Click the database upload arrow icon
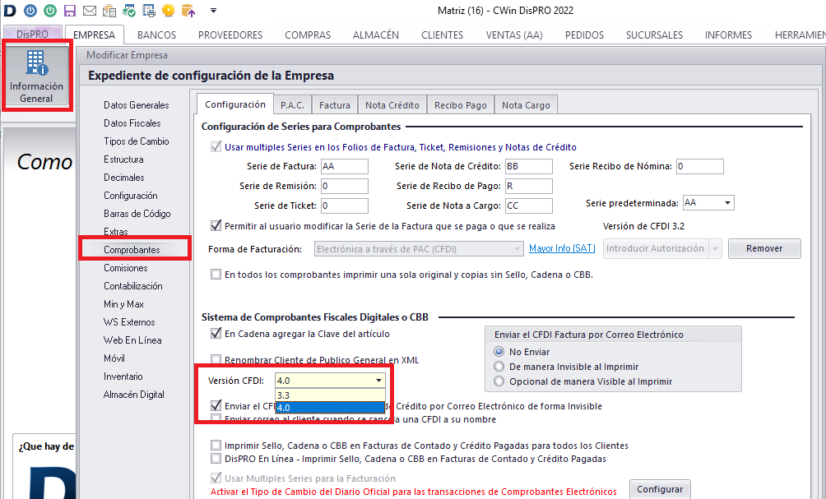The image size is (826, 499). point(188,11)
